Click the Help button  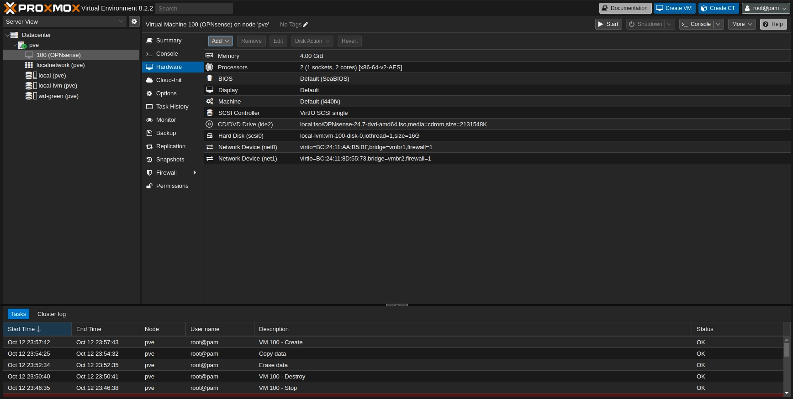[773, 24]
